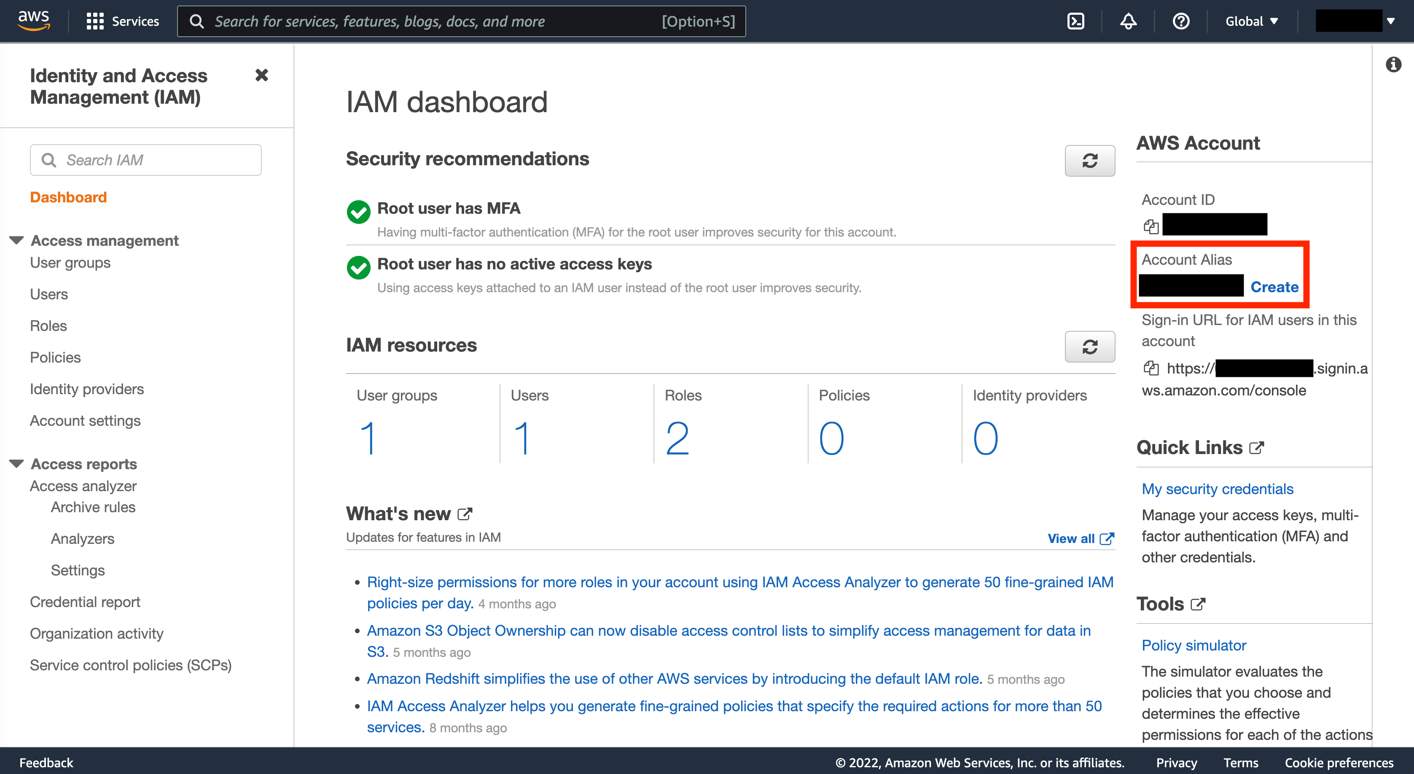Click the Root user has MFA checkmark icon
This screenshot has height=774, width=1414.
click(358, 211)
